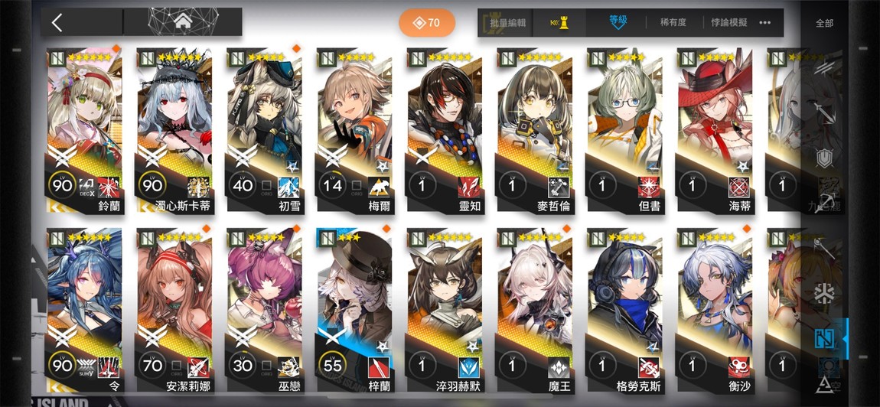Filter operators by the Medic cross icon
This screenshot has height=407, width=880.
click(824, 294)
